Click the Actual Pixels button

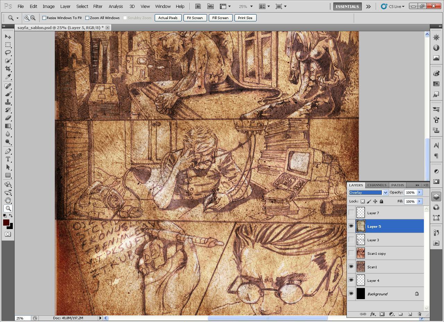[168, 18]
